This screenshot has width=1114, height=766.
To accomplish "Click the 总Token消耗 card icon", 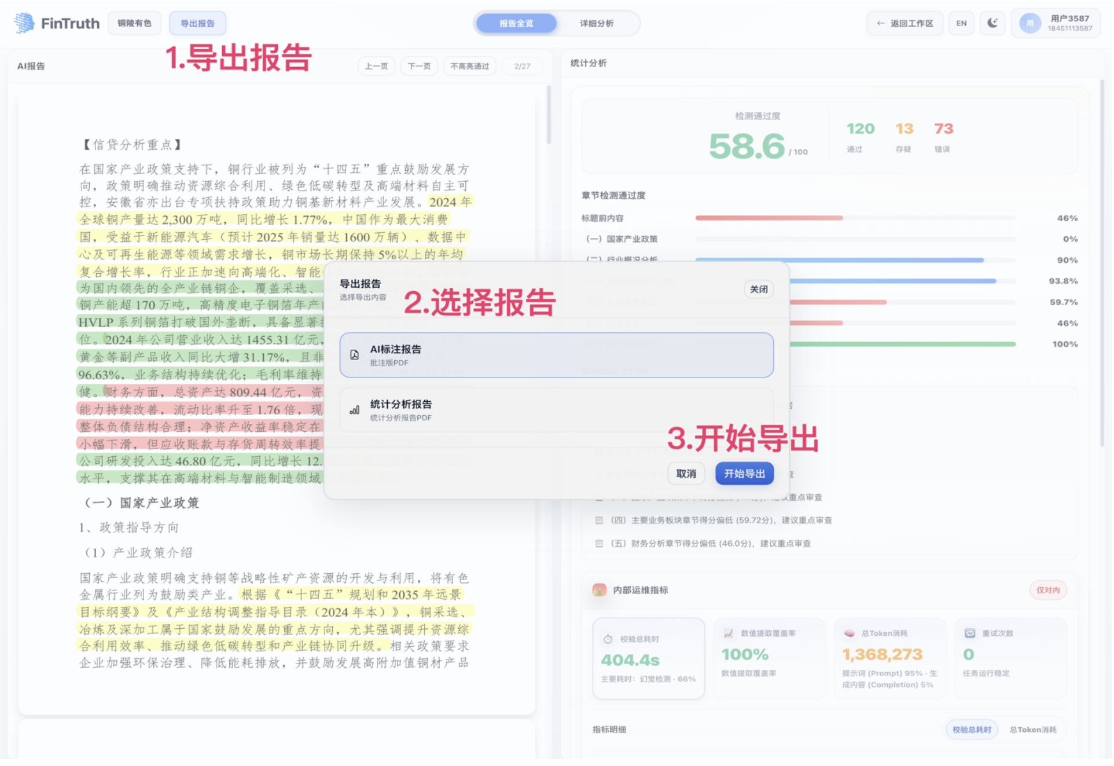I will (850, 633).
